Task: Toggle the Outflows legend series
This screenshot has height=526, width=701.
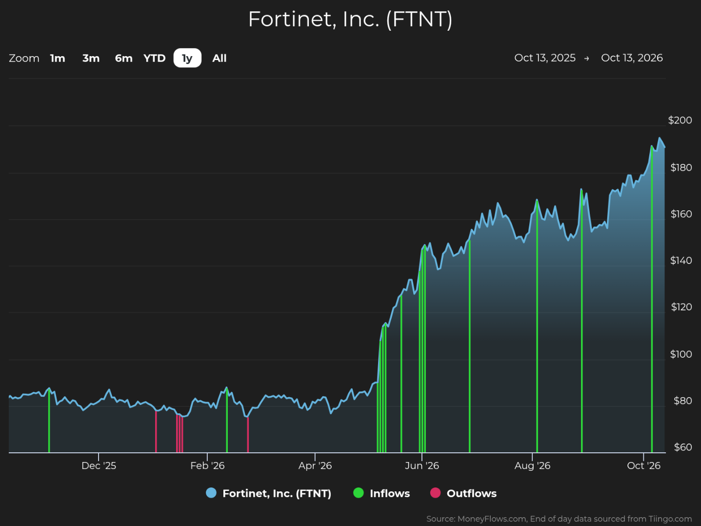Action: (463, 493)
